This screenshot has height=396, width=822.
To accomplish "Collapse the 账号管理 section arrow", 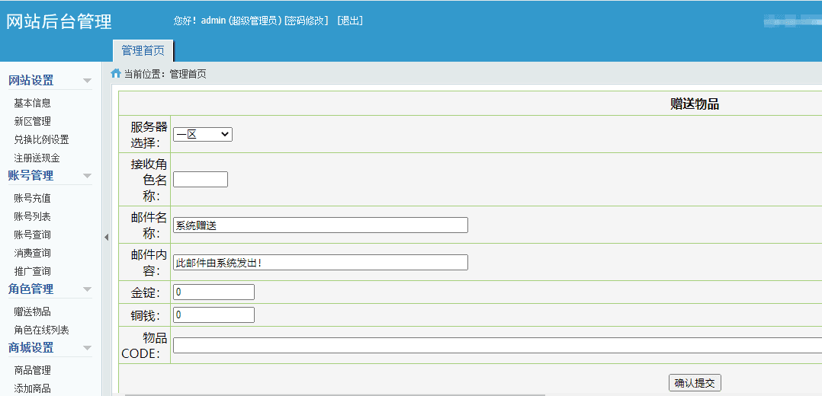I will pyautogui.click(x=87, y=176).
